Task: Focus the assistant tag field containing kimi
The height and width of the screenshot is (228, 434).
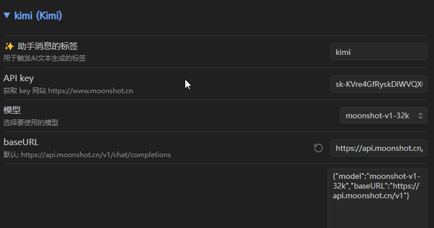Action: pyautogui.click(x=379, y=52)
